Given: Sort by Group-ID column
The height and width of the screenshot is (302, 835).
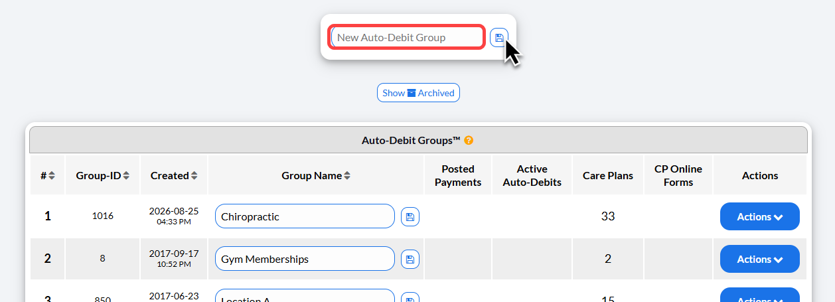Looking at the screenshot, I should pyautogui.click(x=102, y=176).
